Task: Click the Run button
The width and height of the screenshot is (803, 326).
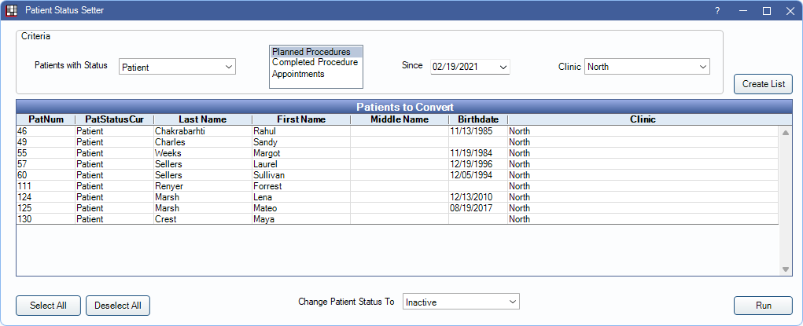Action: 763,306
